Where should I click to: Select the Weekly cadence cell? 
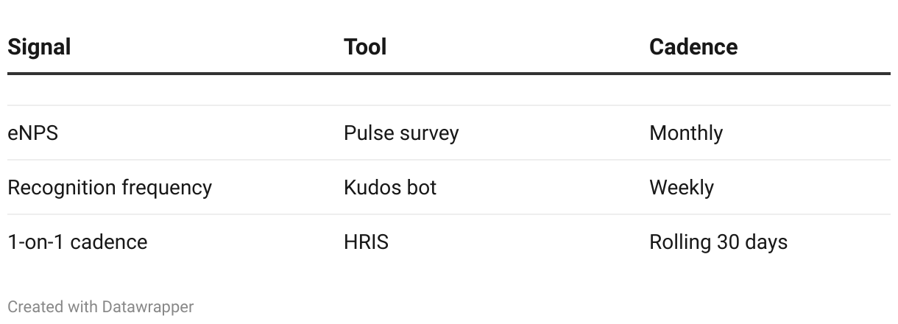click(x=681, y=188)
